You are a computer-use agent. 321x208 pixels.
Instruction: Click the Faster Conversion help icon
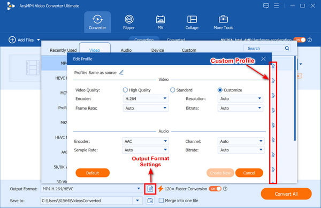click(x=225, y=189)
